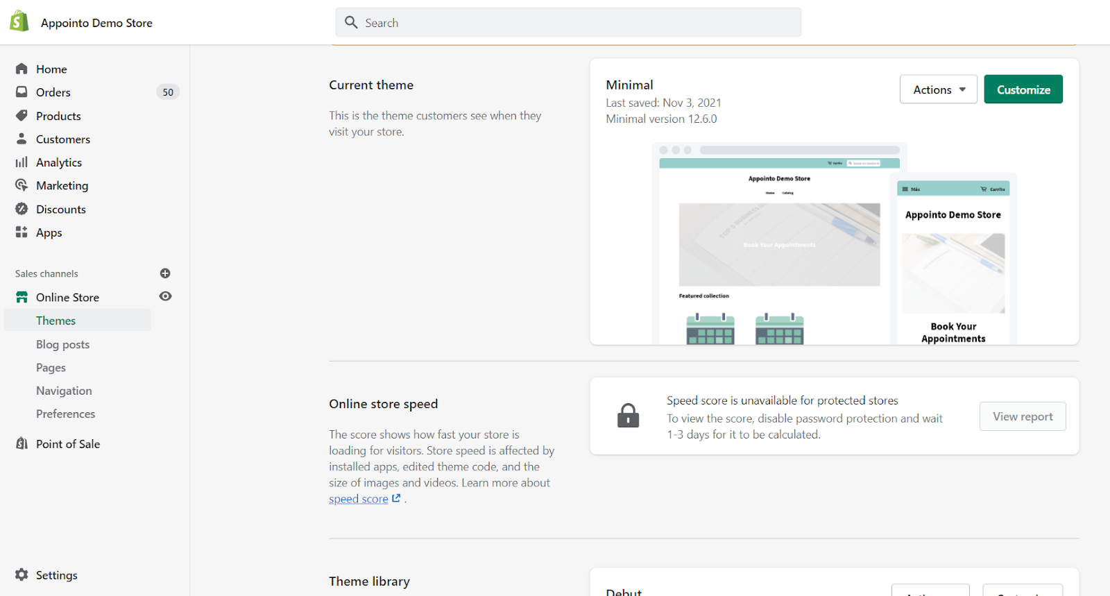Click the Customers person icon
Screen dimensions: 1110x596
click(x=22, y=138)
